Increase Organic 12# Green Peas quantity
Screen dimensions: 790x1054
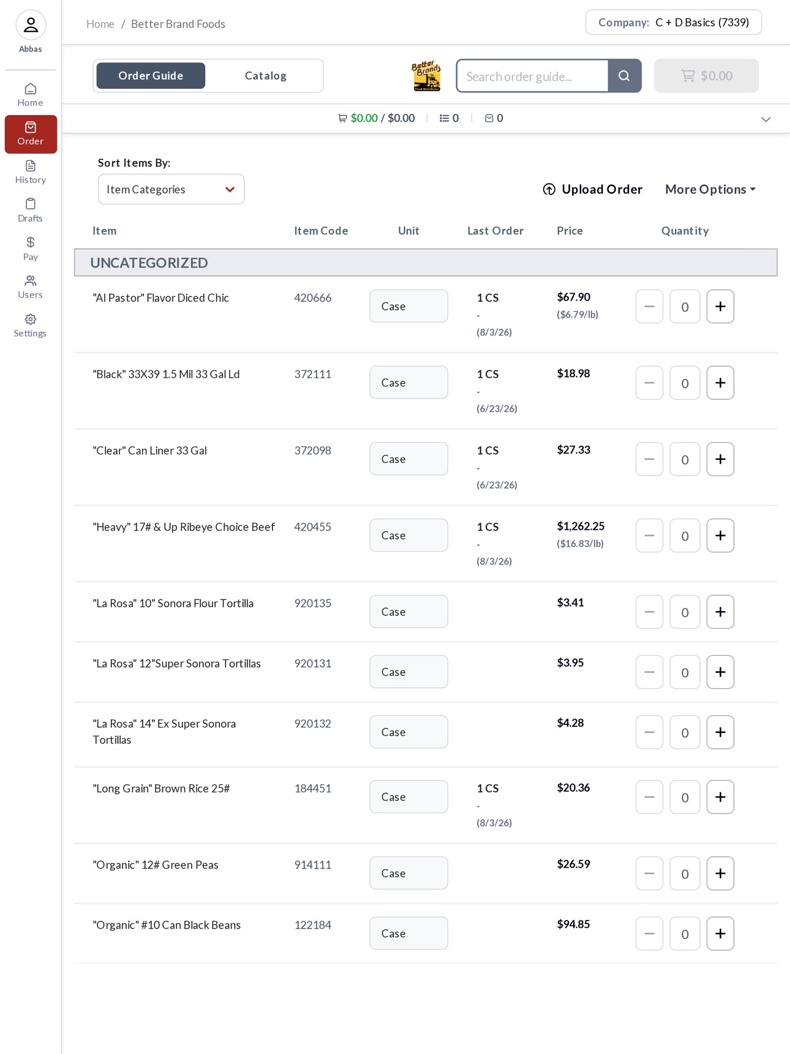[720, 873]
